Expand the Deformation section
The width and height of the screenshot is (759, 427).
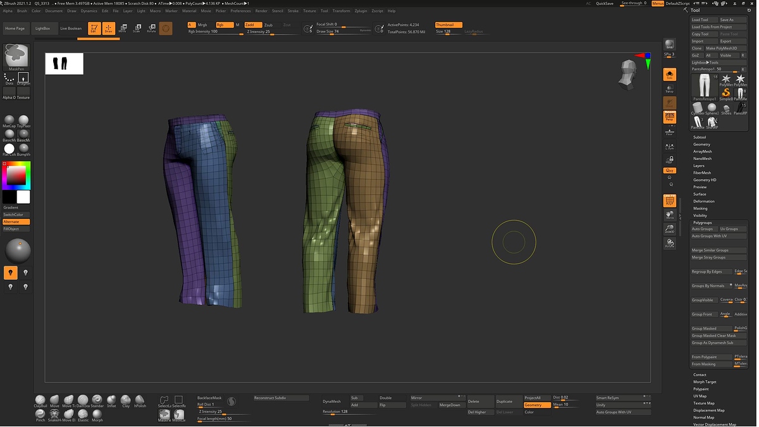pos(703,201)
